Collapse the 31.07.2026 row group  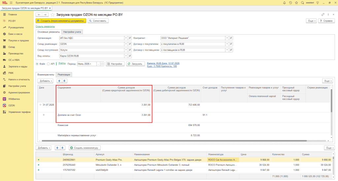pyautogui.click(x=40, y=105)
